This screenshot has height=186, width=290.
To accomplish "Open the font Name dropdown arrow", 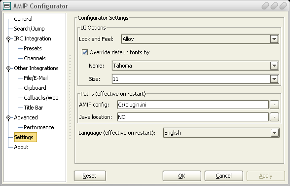I will click(x=274, y=66).
